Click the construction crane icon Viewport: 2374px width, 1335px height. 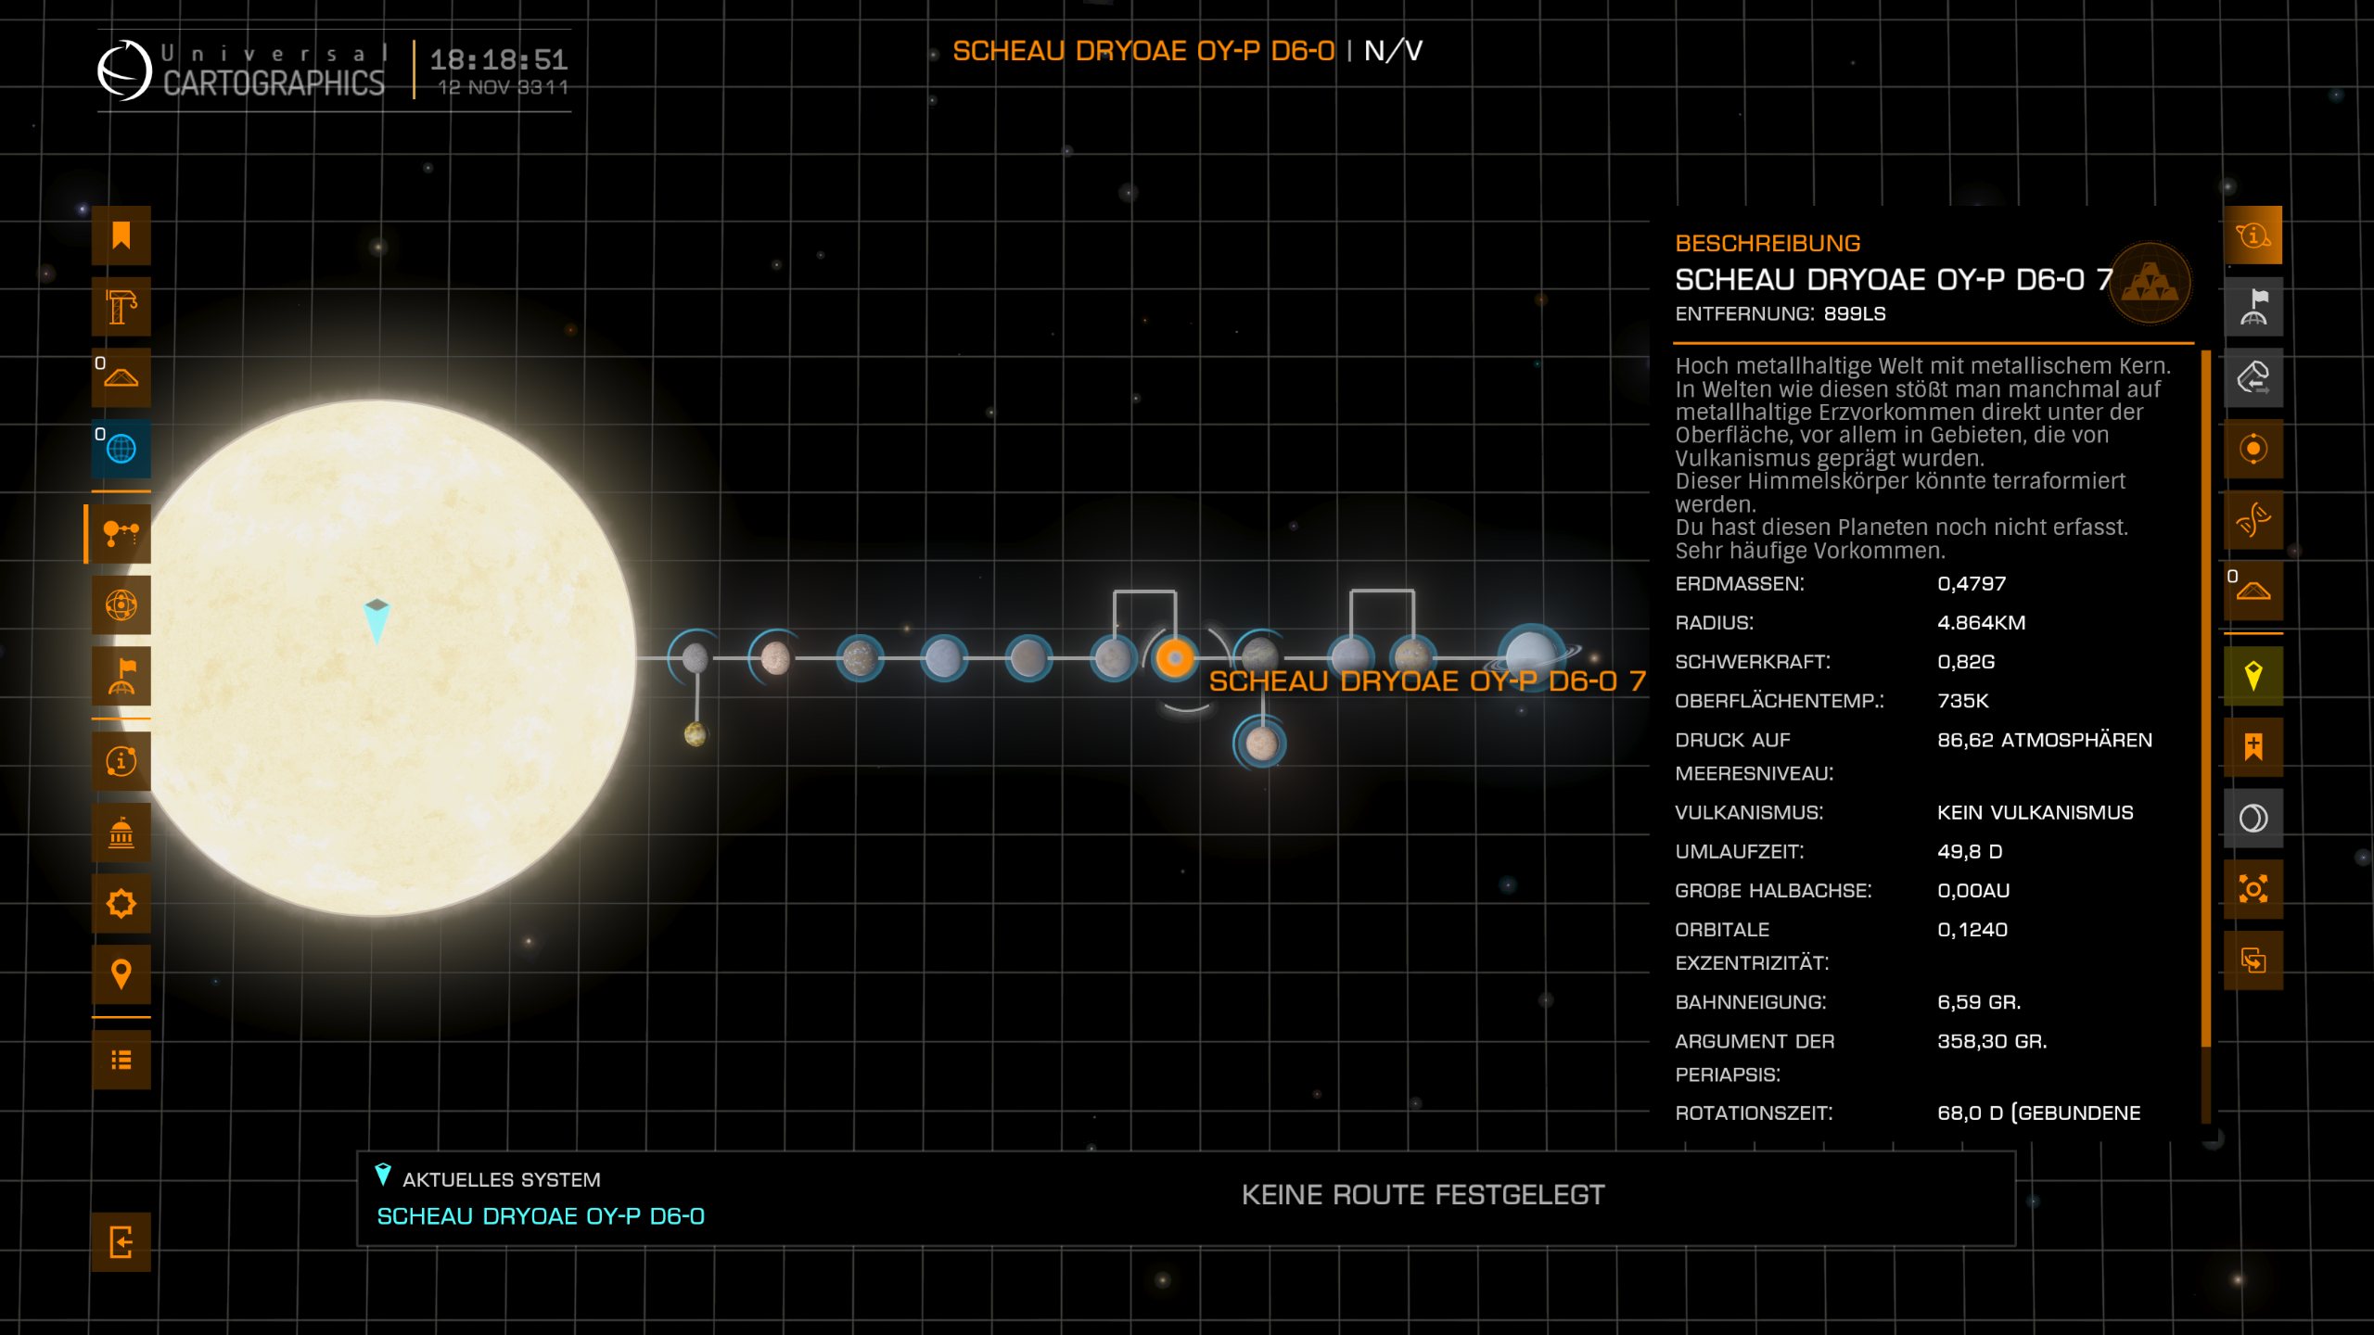click(121, 307)
